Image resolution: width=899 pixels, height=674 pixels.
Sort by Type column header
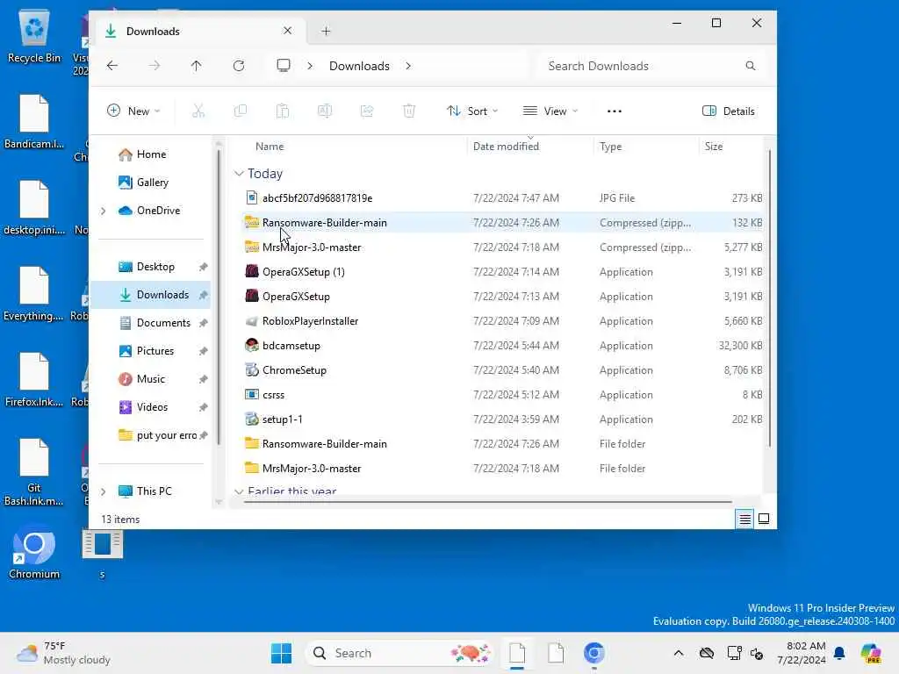[611, 147]
